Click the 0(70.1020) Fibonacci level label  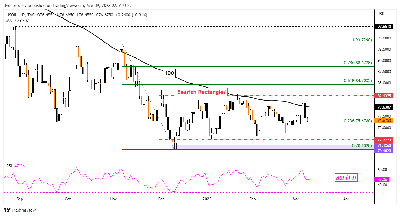click(362, 146)
